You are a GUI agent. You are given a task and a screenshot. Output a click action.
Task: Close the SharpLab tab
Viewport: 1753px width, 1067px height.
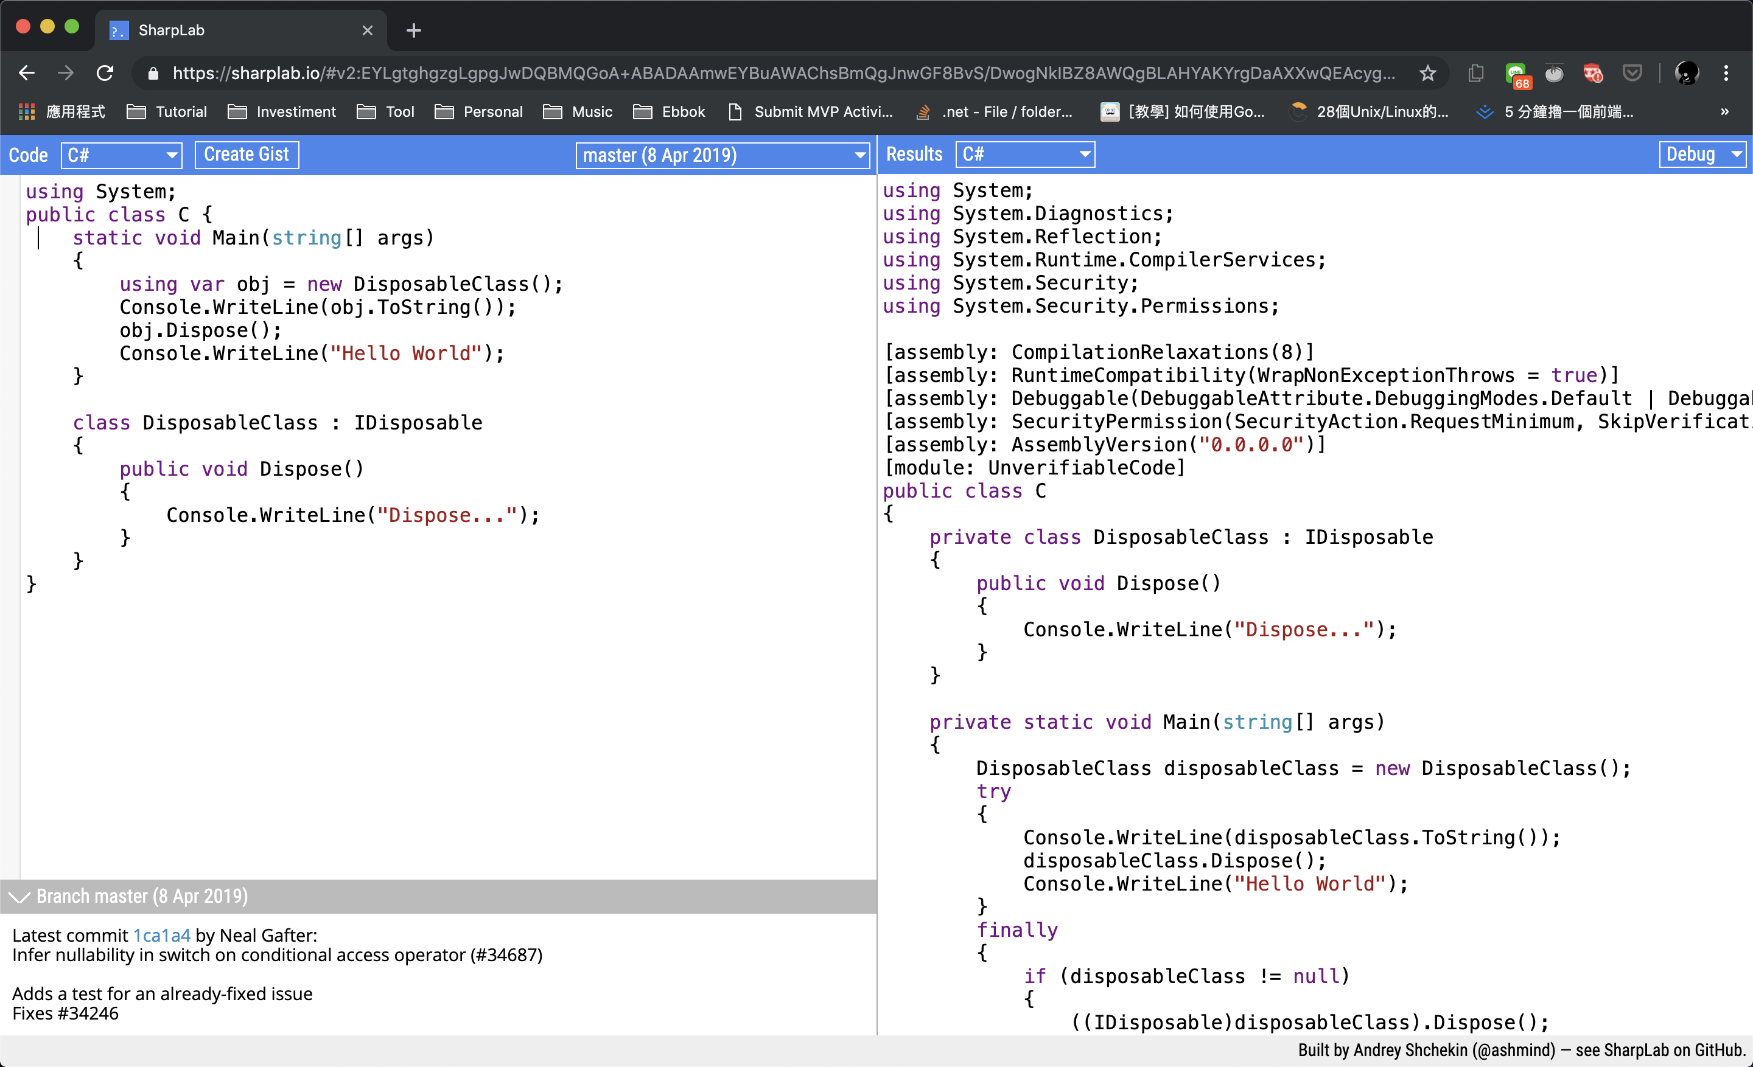coord(367,30)
